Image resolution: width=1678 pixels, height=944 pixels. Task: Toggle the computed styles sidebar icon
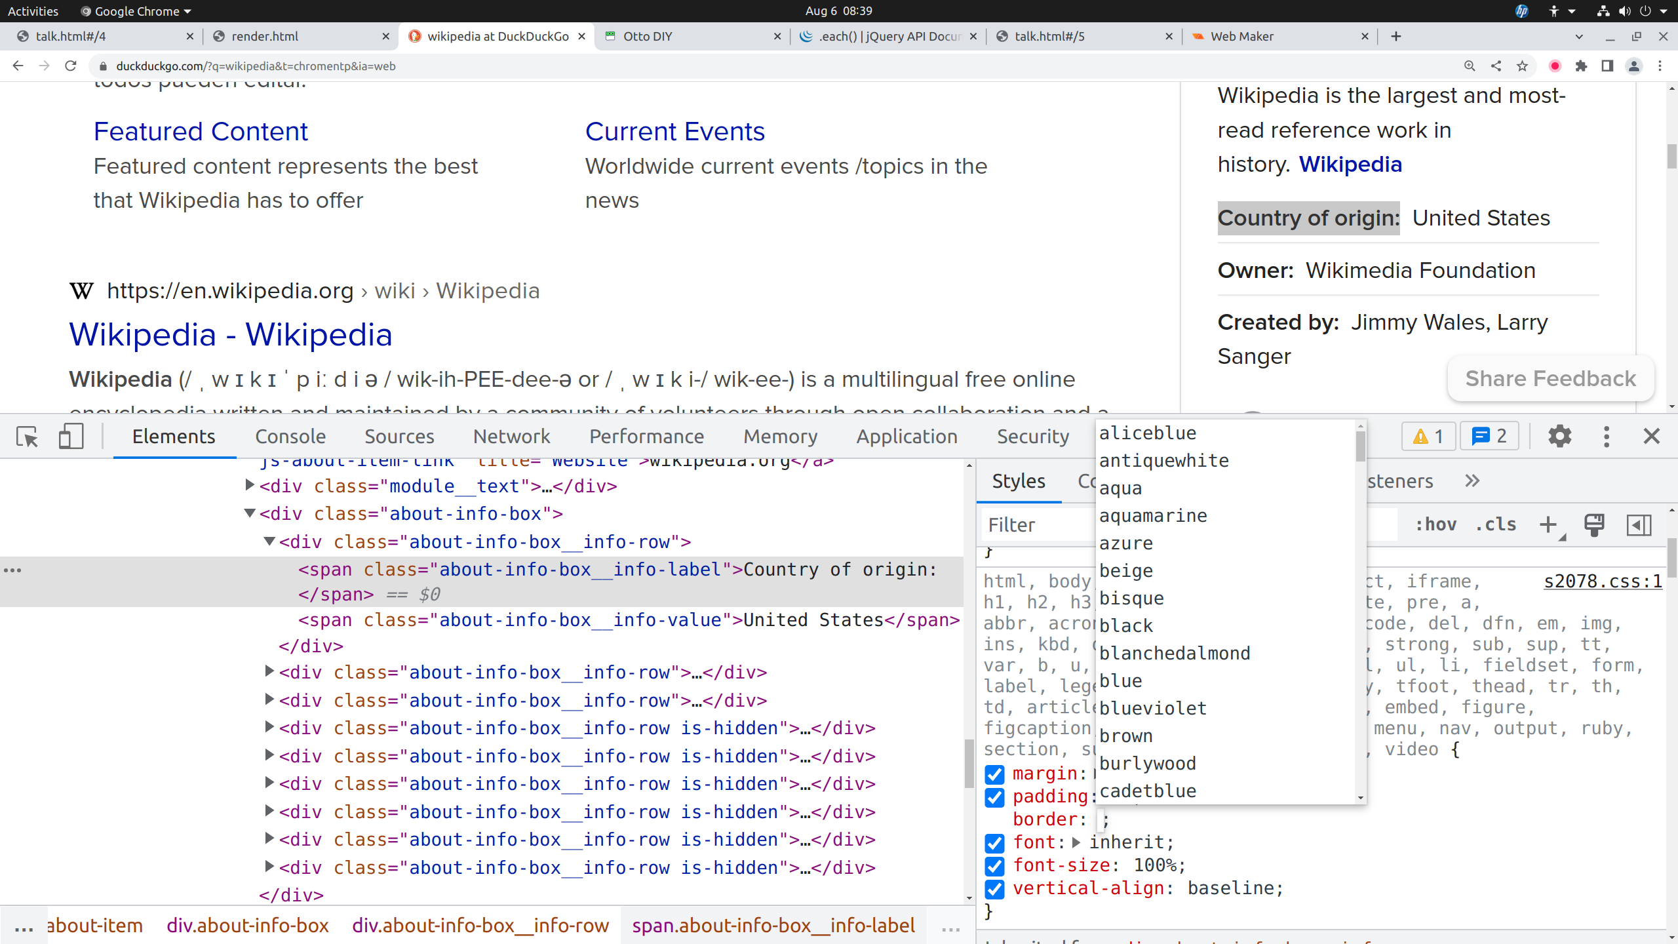tap(1639, 524)
